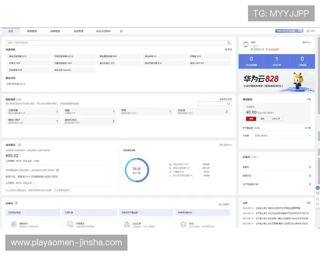Open the 自定义控制台 tab
Image resolution: width=320 pixels, height=256 pixels.
click(103, 31)
